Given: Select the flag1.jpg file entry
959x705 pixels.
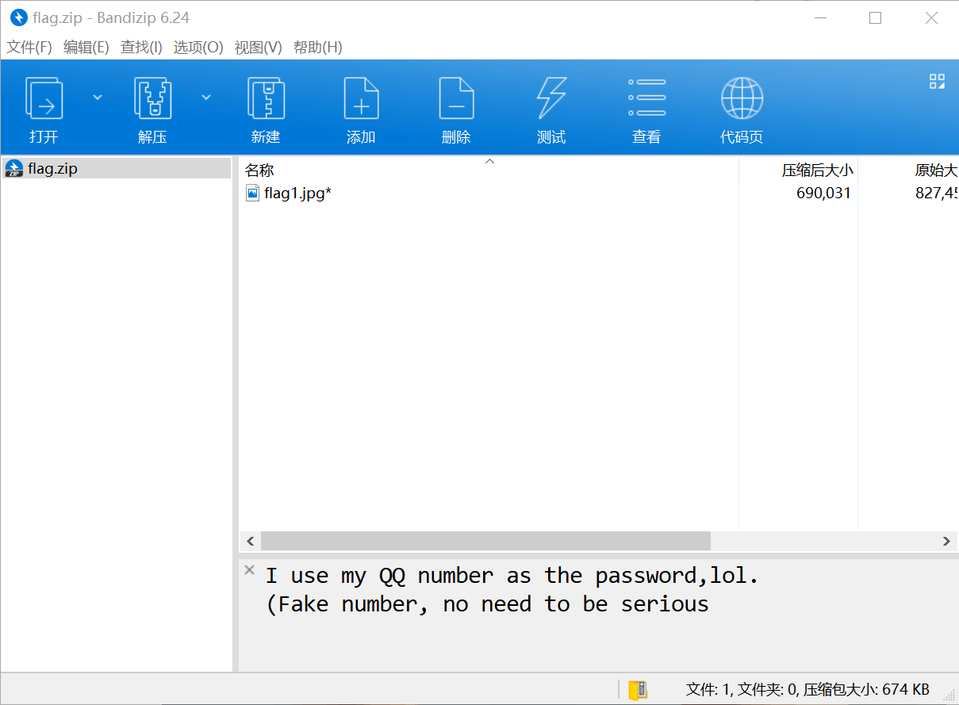Looking at the screenshot, I should click(x=297, y=193).
